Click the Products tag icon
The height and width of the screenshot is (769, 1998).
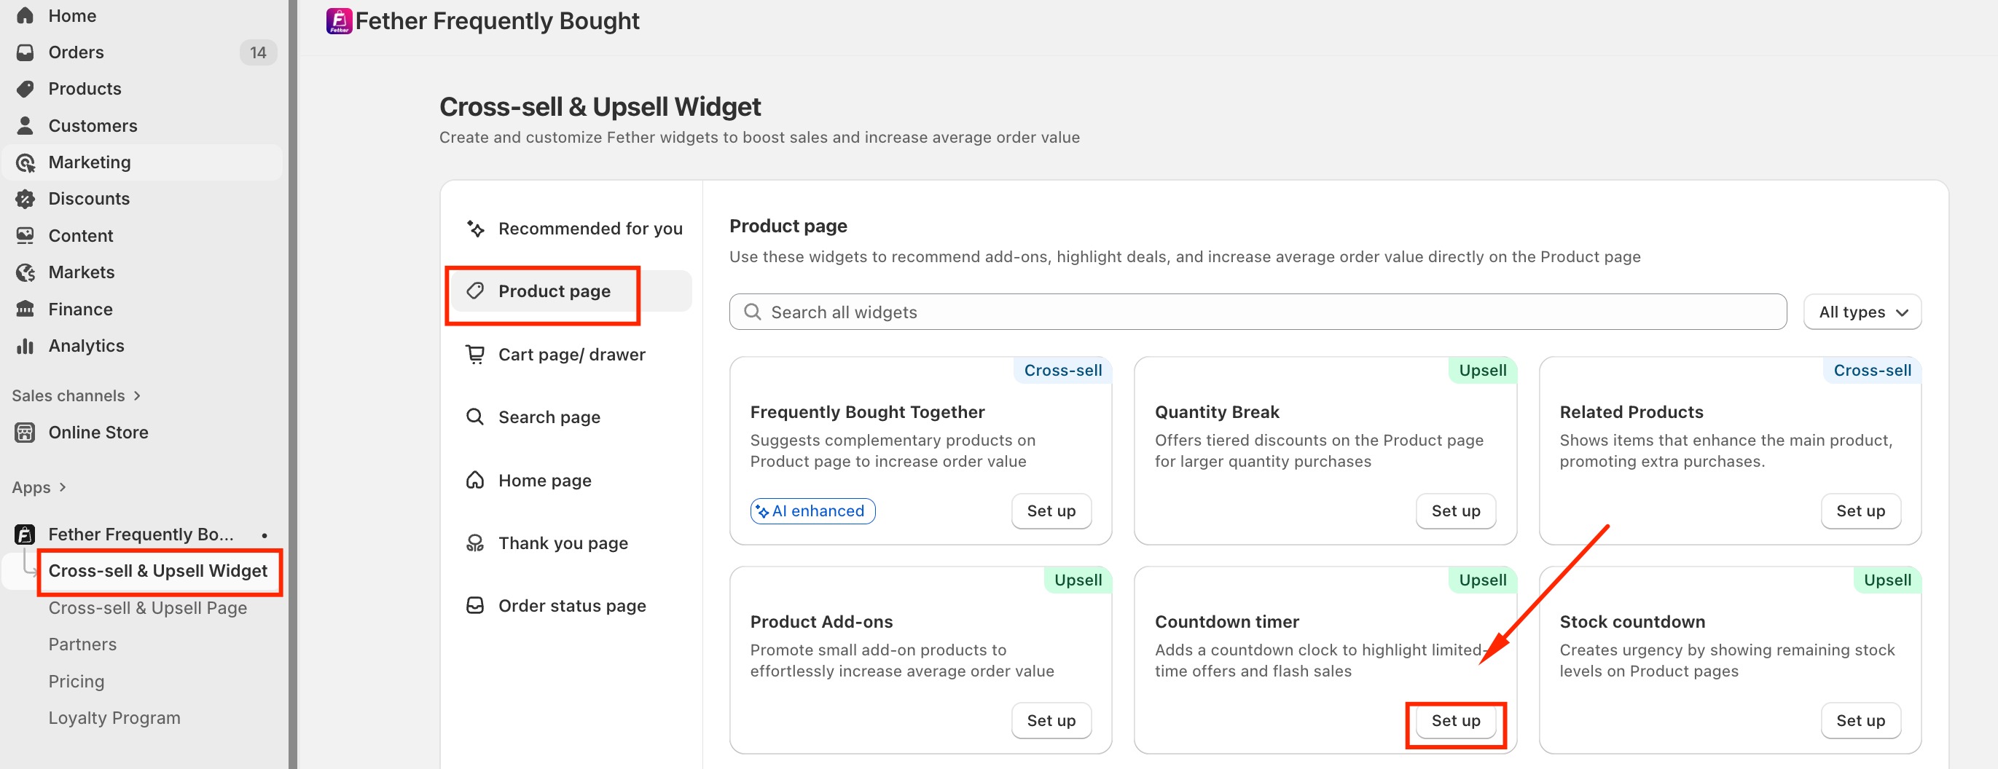tap(25, 88)
